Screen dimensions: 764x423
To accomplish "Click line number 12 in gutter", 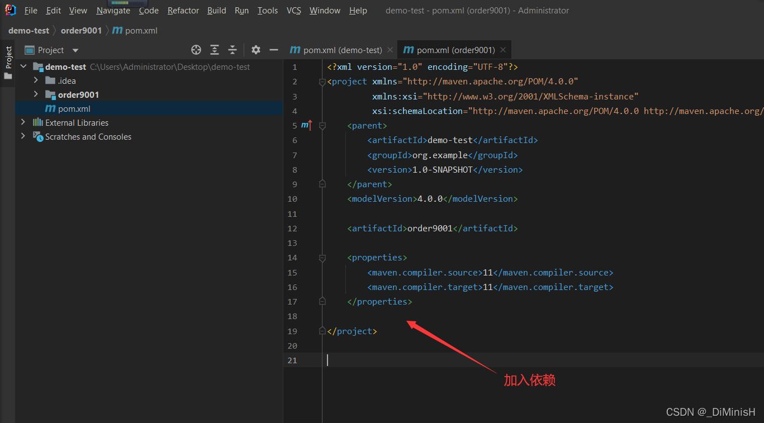I will point(292,228).
